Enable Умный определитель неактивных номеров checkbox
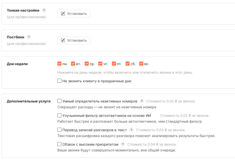 pos(59,101)
